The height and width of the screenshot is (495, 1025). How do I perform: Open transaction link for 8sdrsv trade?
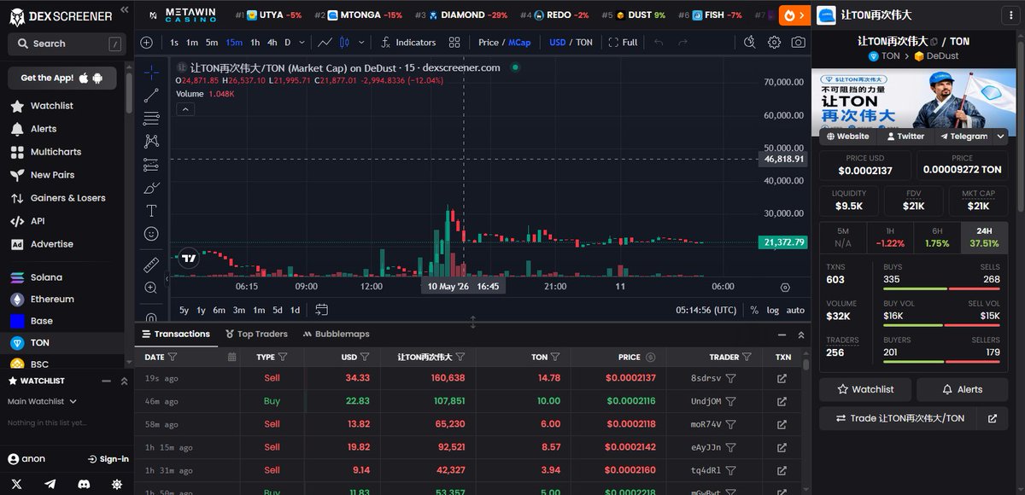[x=782, y=378]
